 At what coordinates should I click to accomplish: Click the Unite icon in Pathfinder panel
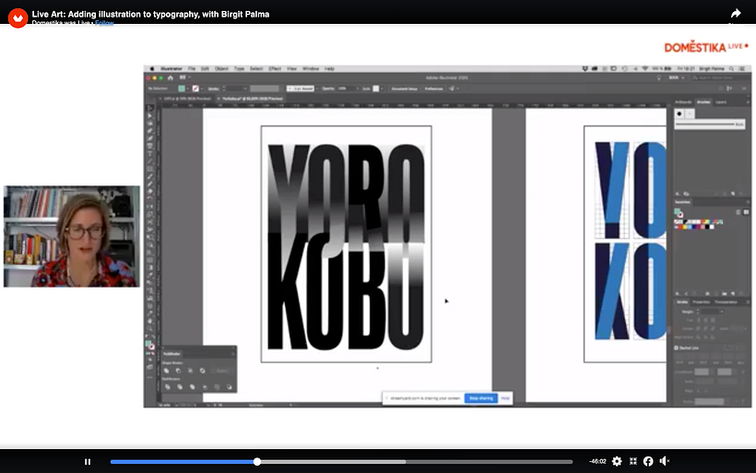(x=167, y=371)
